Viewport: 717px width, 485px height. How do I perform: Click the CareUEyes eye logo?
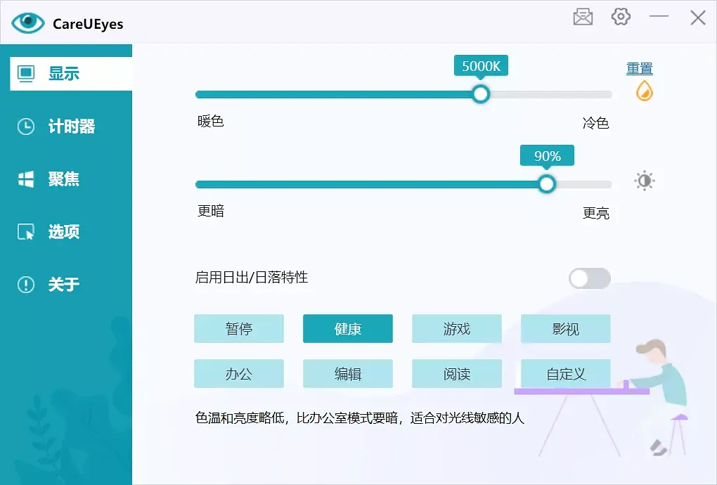[28, 22]
